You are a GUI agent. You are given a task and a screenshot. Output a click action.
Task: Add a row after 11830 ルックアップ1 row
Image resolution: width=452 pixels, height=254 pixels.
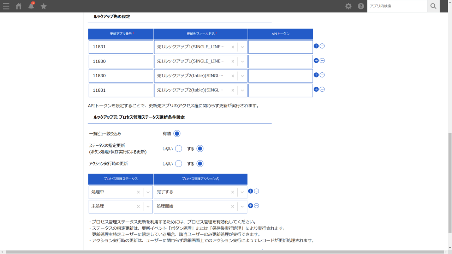pos(316,61)
